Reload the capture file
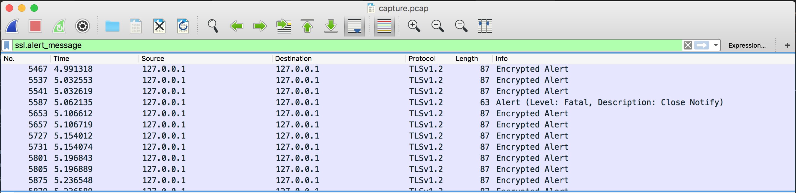796x193 pixels. (183, 26)
